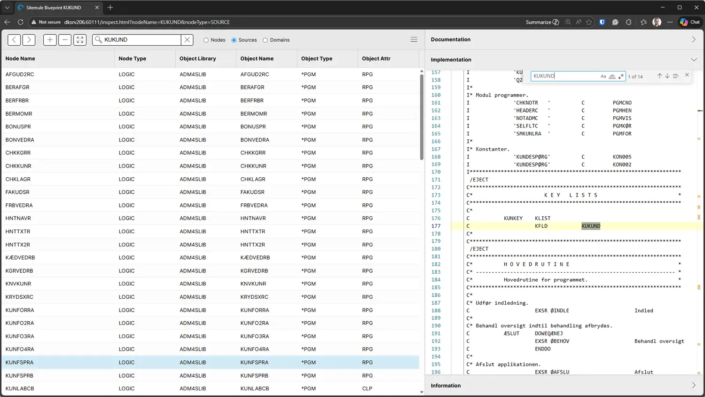705x397 pixels.
Task: Open a new browser tab
Action: pyautogui.click(x=110, y=8)
